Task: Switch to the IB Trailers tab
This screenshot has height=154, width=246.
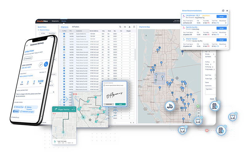Action: click(76, 27)
